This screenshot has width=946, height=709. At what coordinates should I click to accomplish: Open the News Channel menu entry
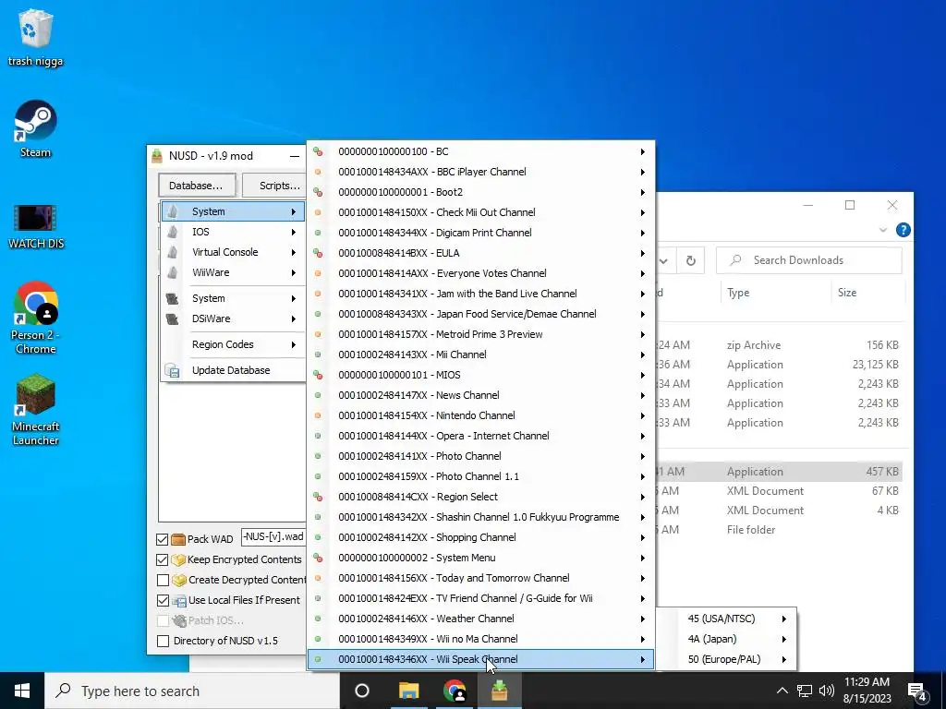(480, 395)
